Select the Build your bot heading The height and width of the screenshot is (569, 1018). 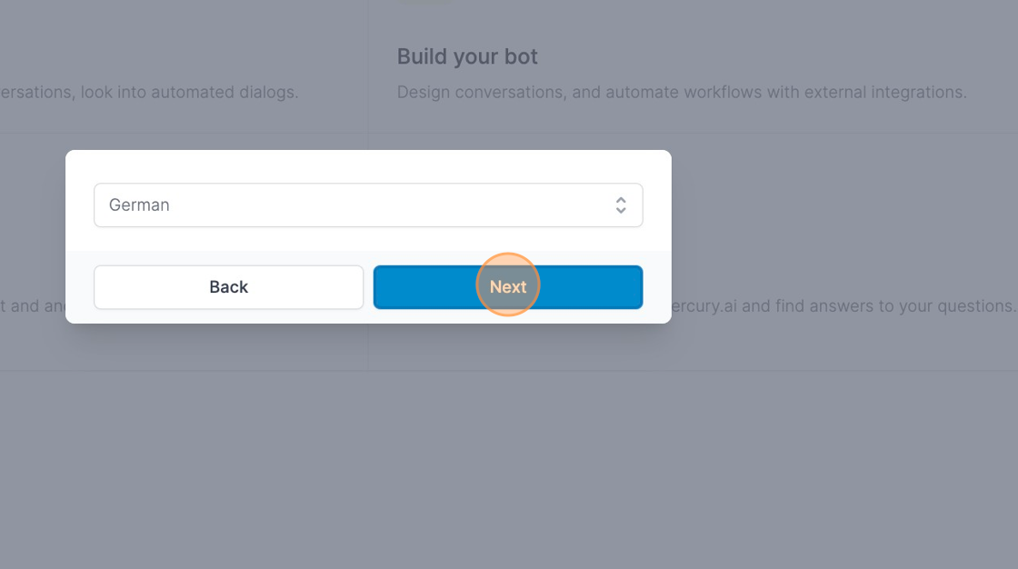[x=467, y=56]
